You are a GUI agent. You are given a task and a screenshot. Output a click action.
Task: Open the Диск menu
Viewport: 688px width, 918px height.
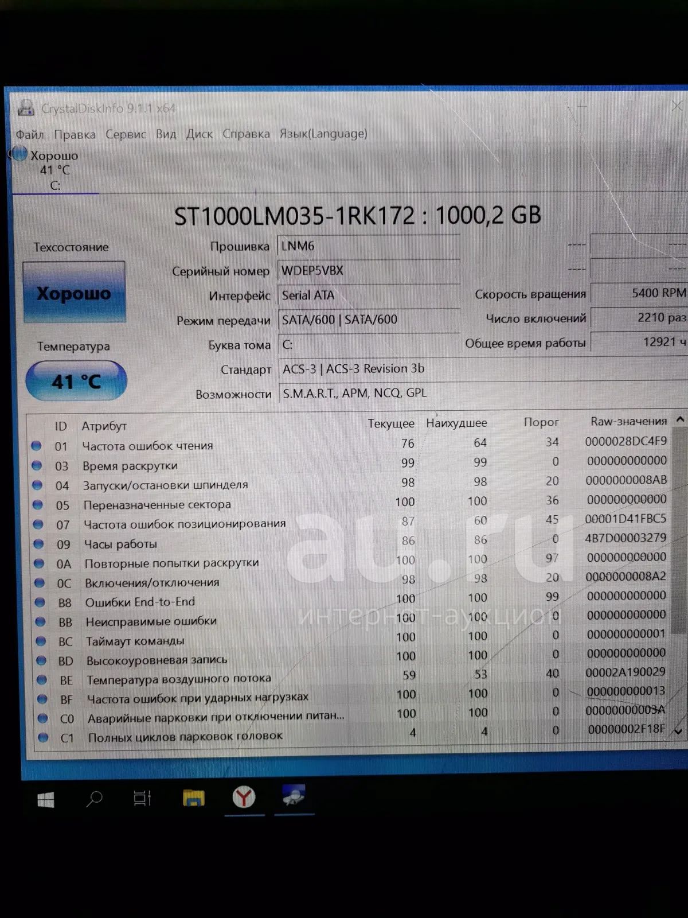click(200, 134)
